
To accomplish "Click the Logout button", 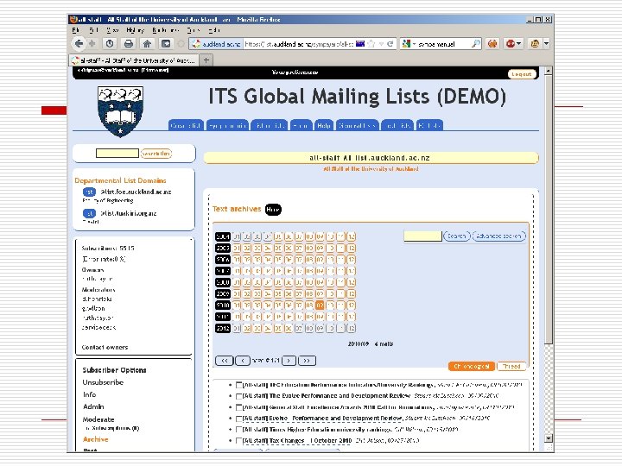I will coord(522,74).
